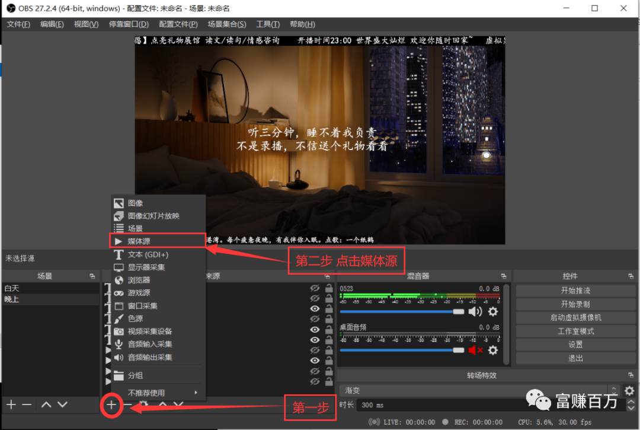Move scene up with arrow icon
640x430 pixels.
46,404
